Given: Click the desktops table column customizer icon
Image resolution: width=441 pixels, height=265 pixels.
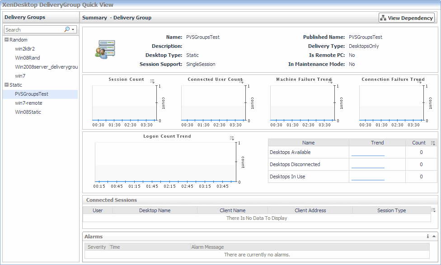Looking at the screenshot, I should point(433,143).
